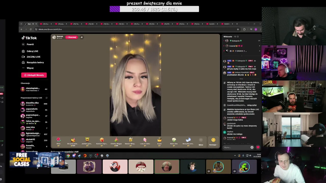This screenshot has height=183, width=326.
Task: Send the Biała róża gift
Action: click(x=174, y=142)
